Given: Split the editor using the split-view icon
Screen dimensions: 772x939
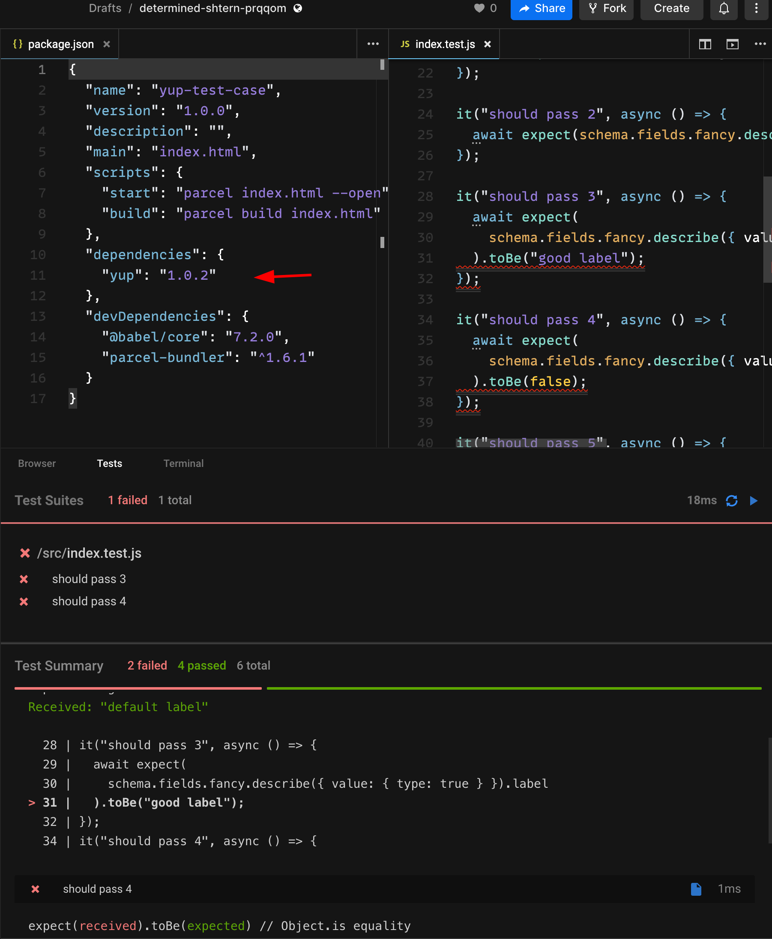Looking at the screenshot, I should 704,44.
